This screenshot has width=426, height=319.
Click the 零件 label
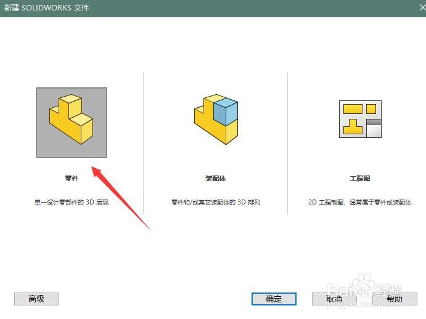pyautogui.click(x=72, y=179)
